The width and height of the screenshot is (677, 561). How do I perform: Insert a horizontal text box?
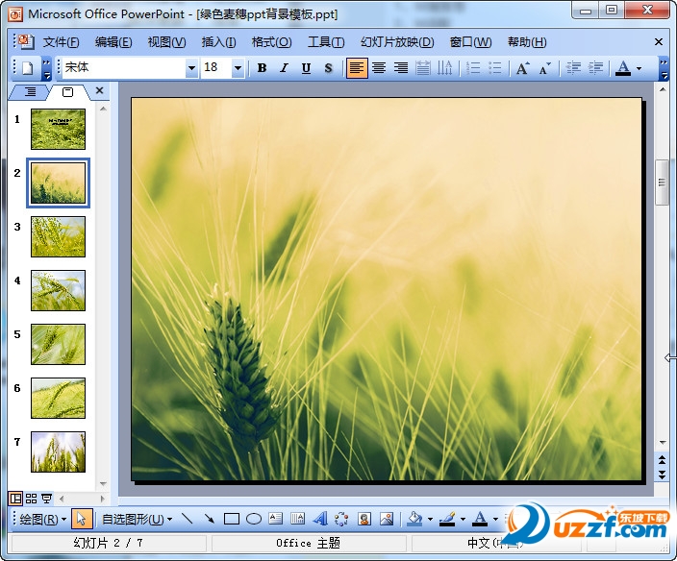tap(275, 519)
